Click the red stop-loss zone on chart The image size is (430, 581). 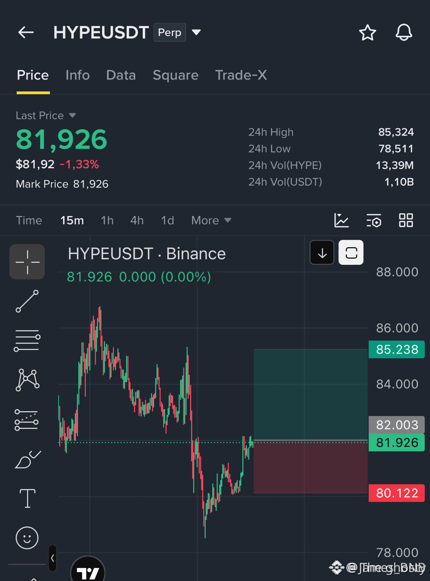pos(311,467)
